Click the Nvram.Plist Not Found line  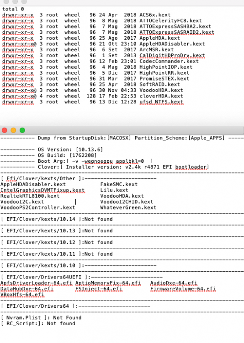click(x=41, y=318)
